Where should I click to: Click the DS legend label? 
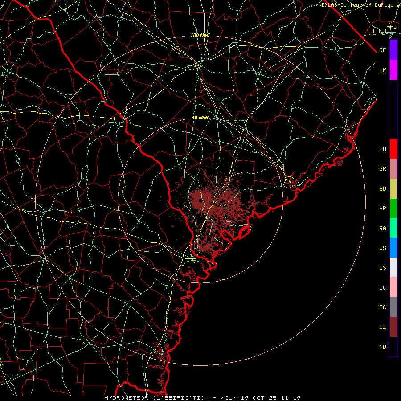(x=382, y=268)
